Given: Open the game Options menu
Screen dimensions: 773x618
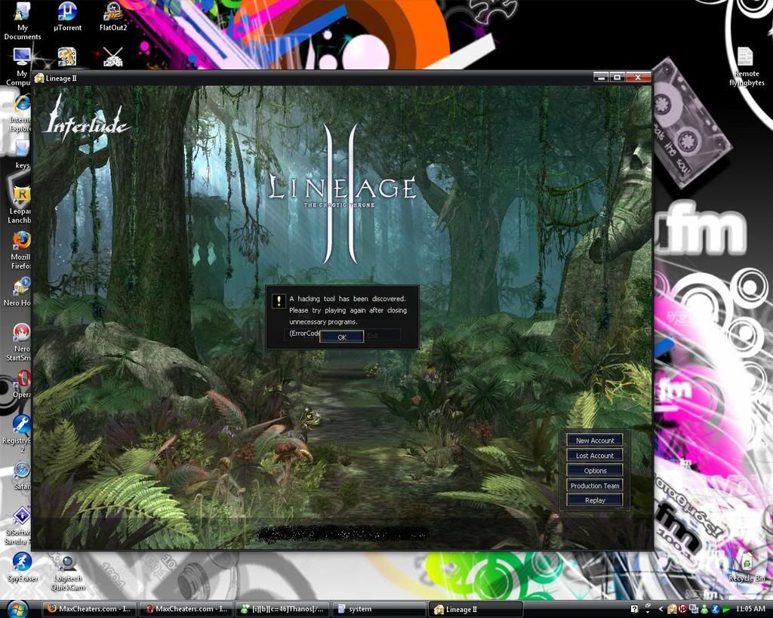Looking at the screenshot, I should (595, 471).
